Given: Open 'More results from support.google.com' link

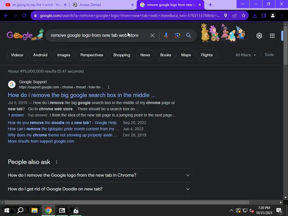Looking at the screenshot, I should click(41, 141).
